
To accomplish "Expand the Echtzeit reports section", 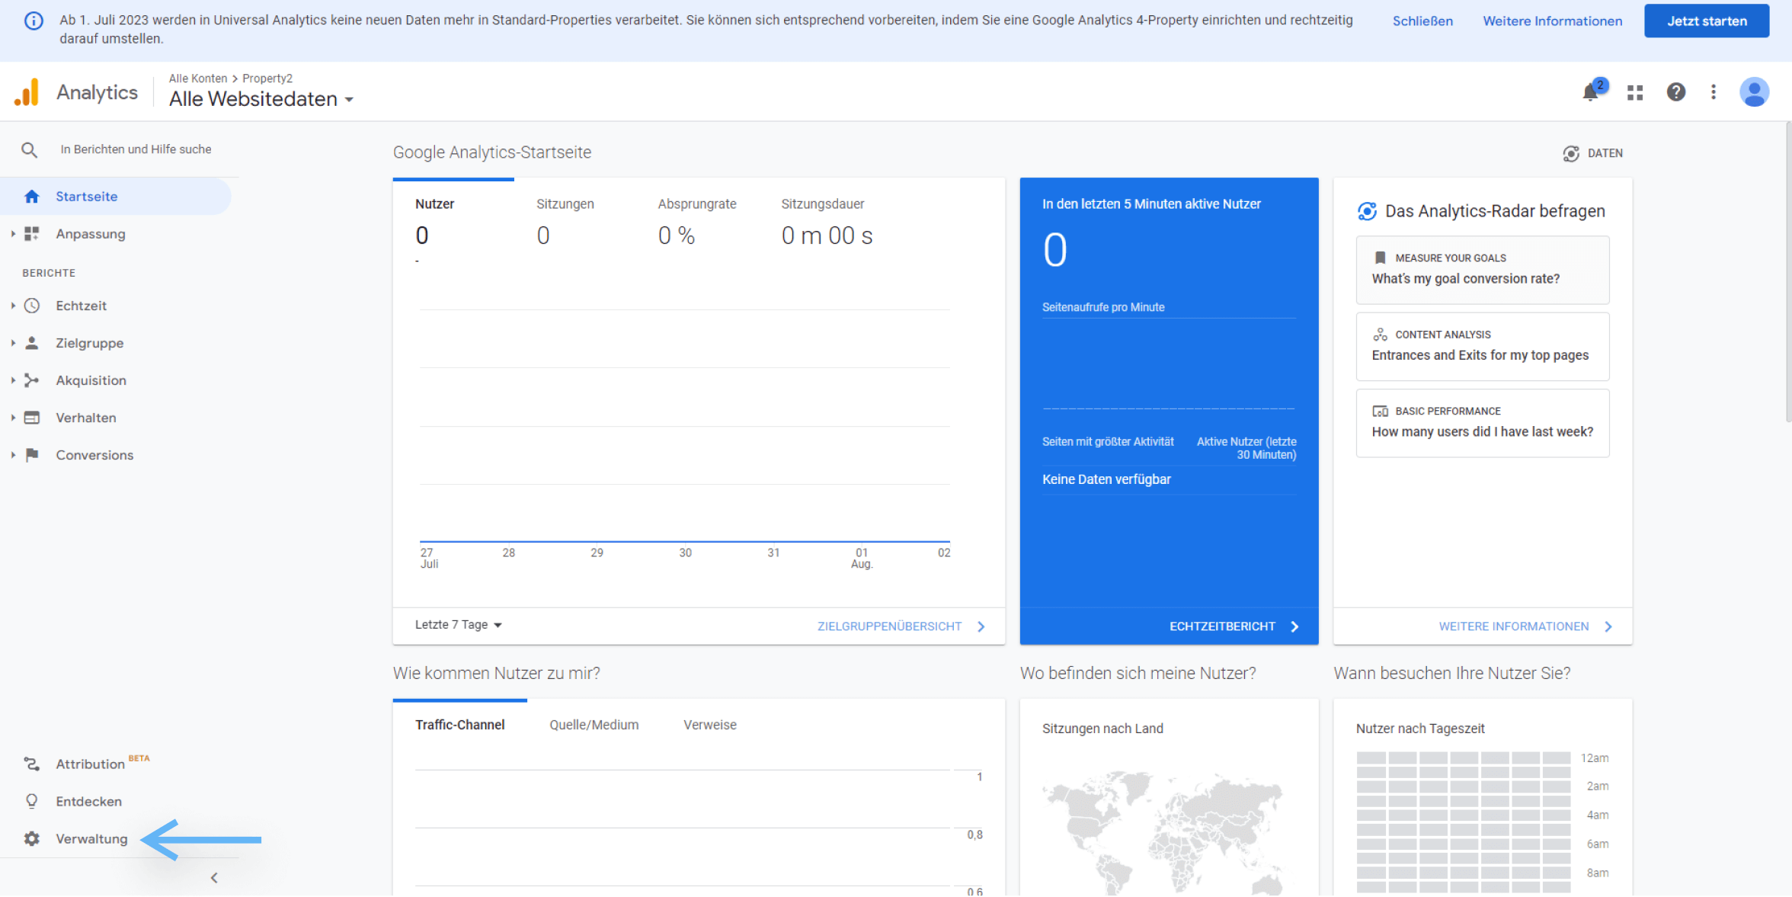I will (80, 306).
